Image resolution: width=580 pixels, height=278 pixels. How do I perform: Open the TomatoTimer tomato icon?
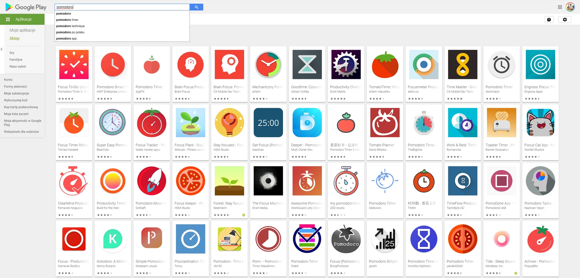click(x=385, y=65)
